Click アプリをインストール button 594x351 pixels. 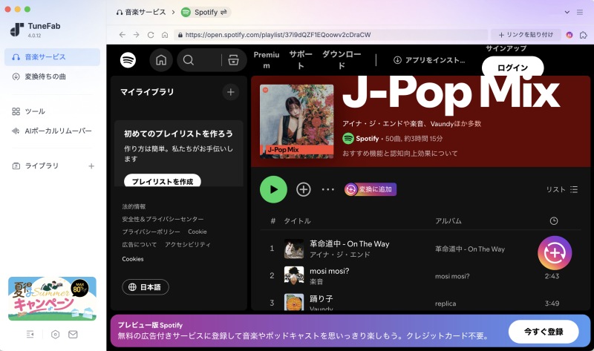[429, 60]
